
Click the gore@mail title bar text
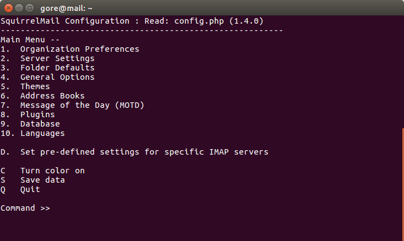(65, 8)
